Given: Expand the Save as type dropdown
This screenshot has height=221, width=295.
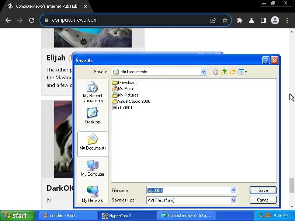Looking at the screenshot, I should click(233, 200).
